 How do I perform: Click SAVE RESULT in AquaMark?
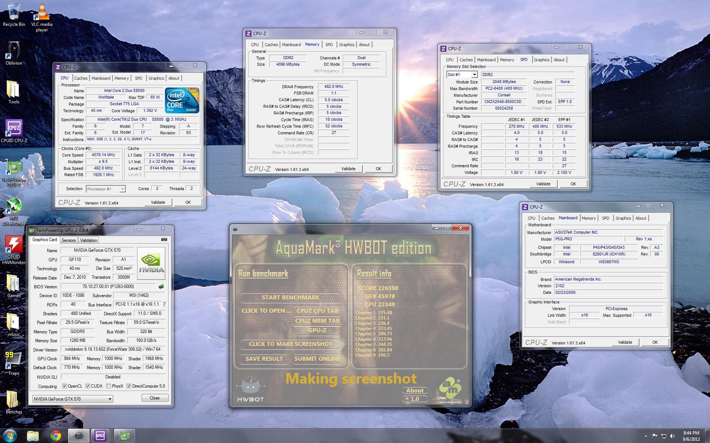(264, 359)
